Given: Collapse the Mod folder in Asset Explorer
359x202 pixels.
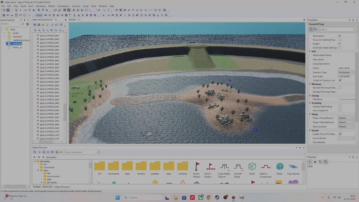Looking at the screenshot, I should [x=2, y=29].
